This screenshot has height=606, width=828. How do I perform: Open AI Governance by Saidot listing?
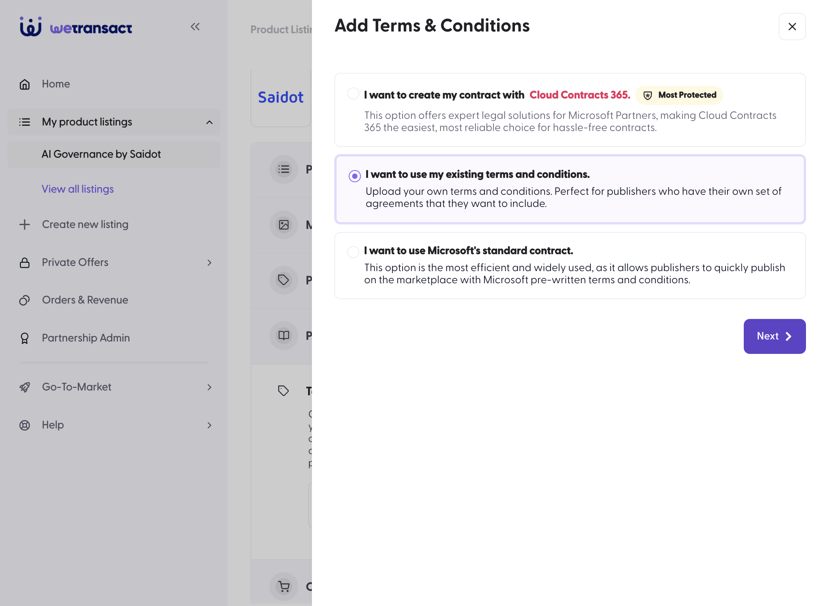114,154
